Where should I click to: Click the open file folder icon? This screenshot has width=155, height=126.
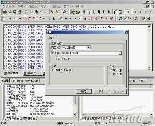(x=5, y=12)
